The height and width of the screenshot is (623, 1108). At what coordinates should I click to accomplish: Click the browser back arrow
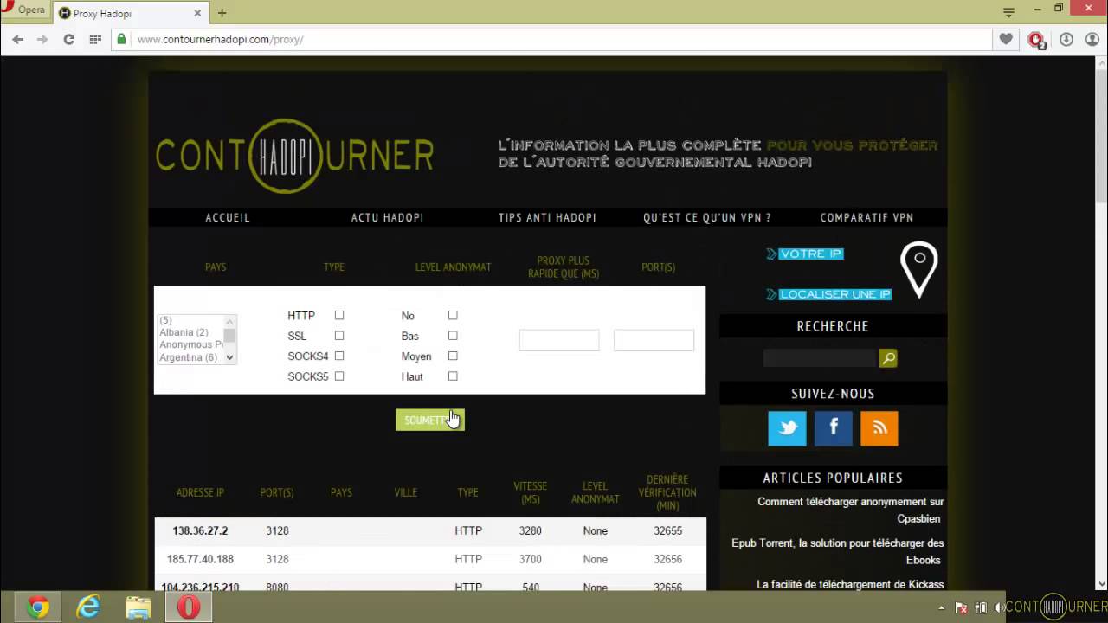point(17,39)
